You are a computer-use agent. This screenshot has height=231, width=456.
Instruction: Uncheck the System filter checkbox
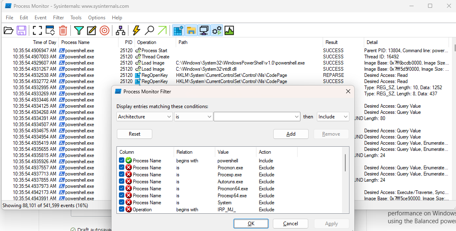coord(121,202)
